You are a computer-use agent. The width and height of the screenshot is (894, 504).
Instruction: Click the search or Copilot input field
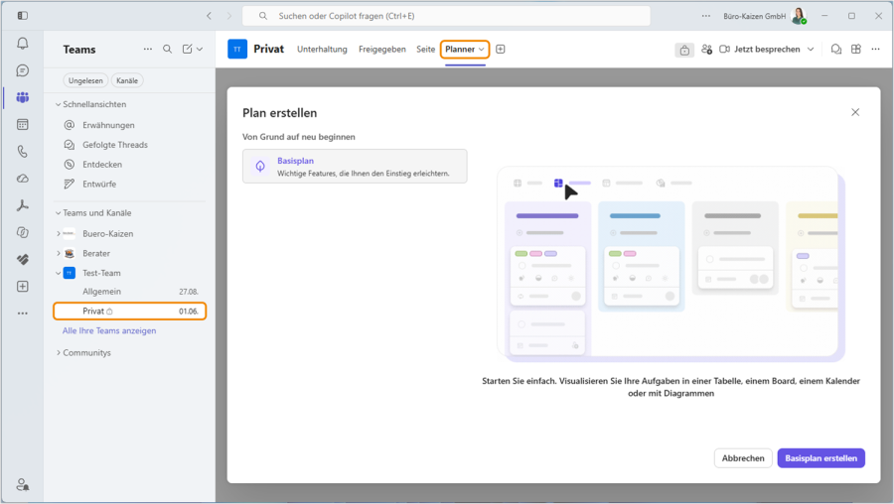pos(446,16)
